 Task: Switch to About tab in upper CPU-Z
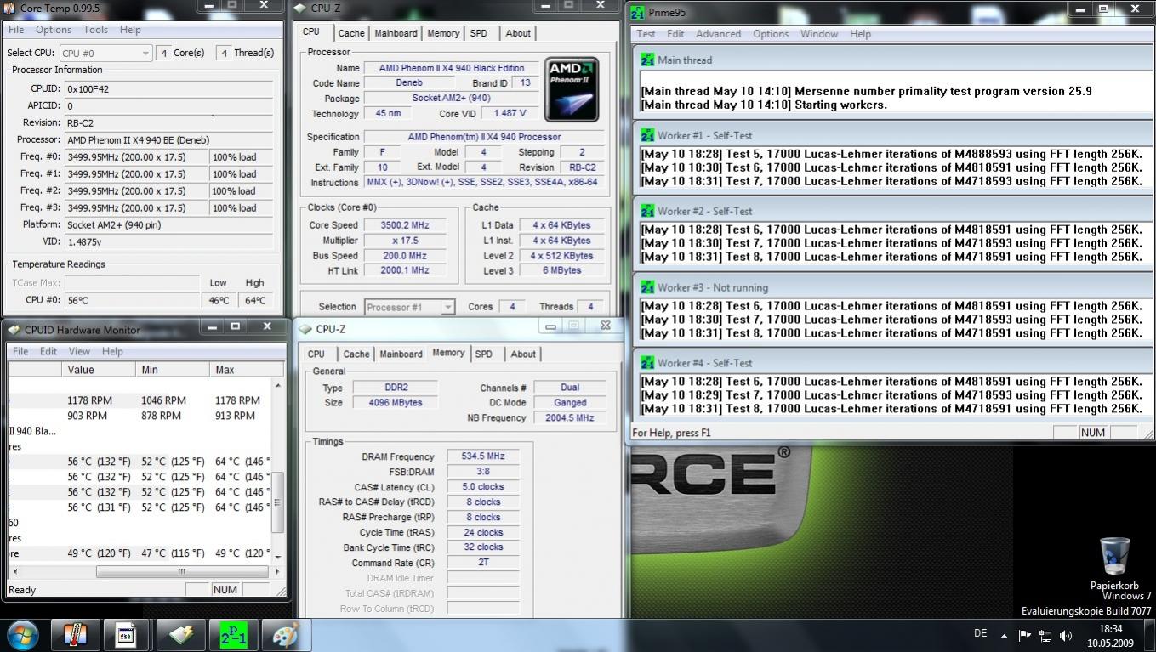518,33
